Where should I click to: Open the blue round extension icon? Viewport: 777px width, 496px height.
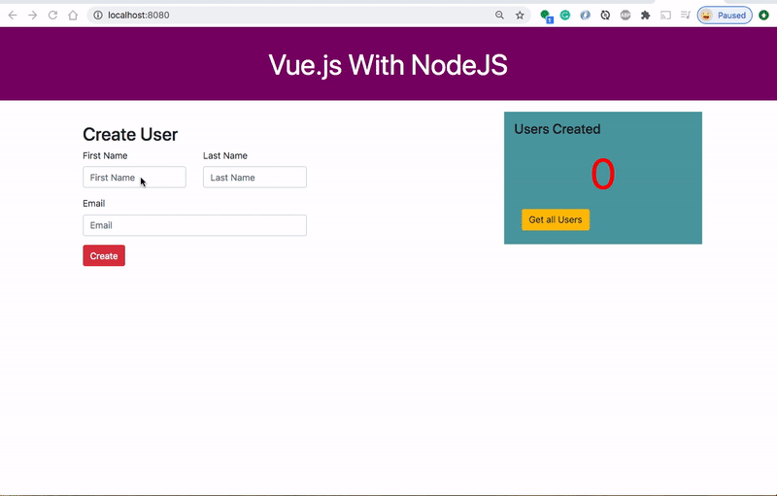[586, 16]
